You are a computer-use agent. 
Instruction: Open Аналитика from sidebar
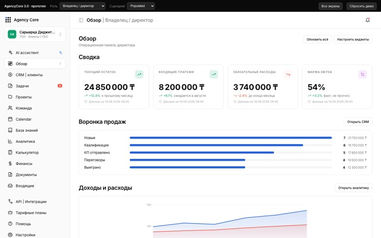point(35,141)
